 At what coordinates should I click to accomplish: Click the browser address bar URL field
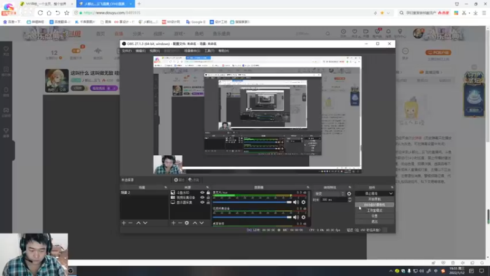tap(225, 13)
